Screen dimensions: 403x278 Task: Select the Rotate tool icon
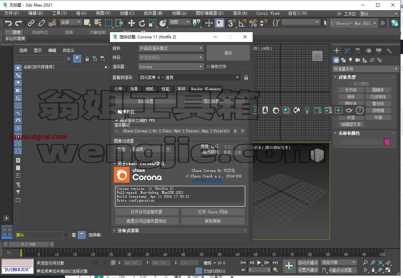coord(142,23)
